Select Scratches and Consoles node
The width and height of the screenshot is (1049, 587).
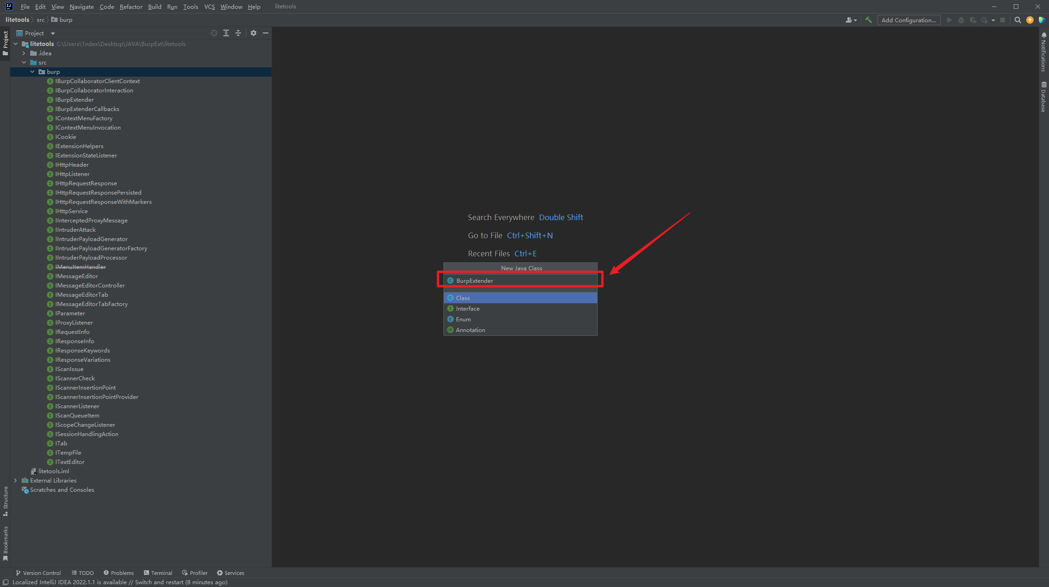(62, 489)
